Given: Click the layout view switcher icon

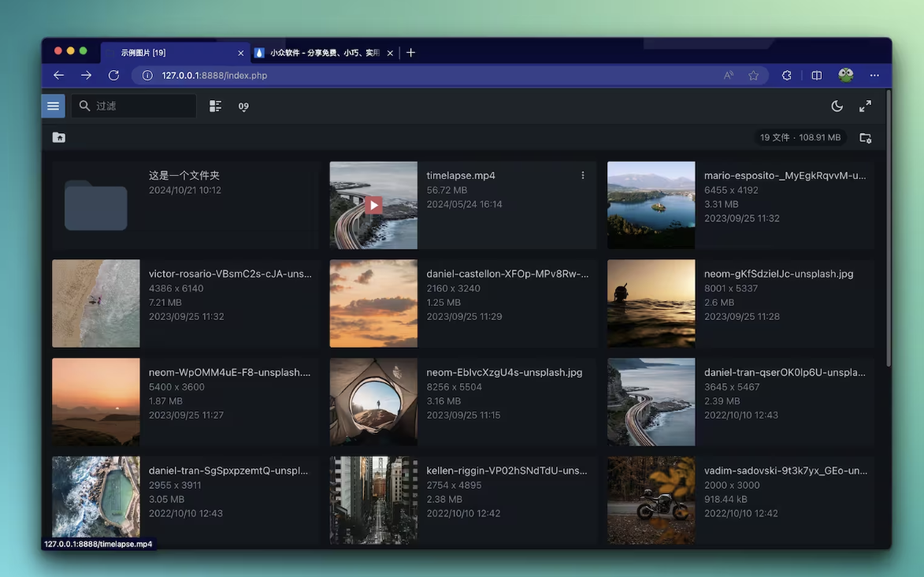Looking at the screenshot, I should [x=215, y=106].
